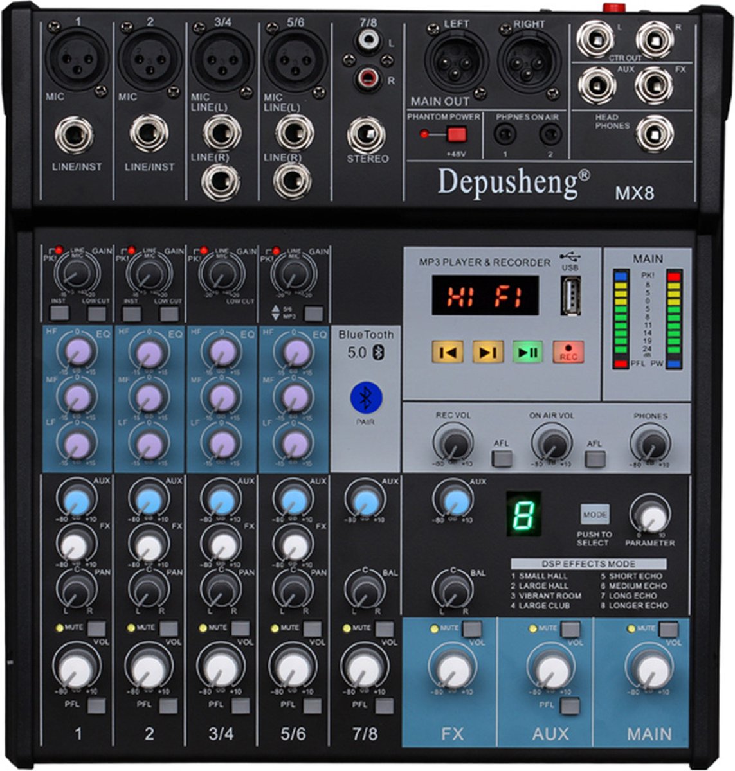
Task: Select the MX8 model label
Action: tap(634, 192)
